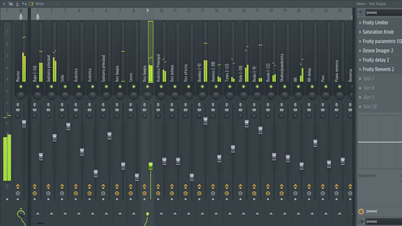Viewport: 402px width, 226px height.
Task: Open the audio output (none) dropdown at bottom
Action: [x=384, y=221]
